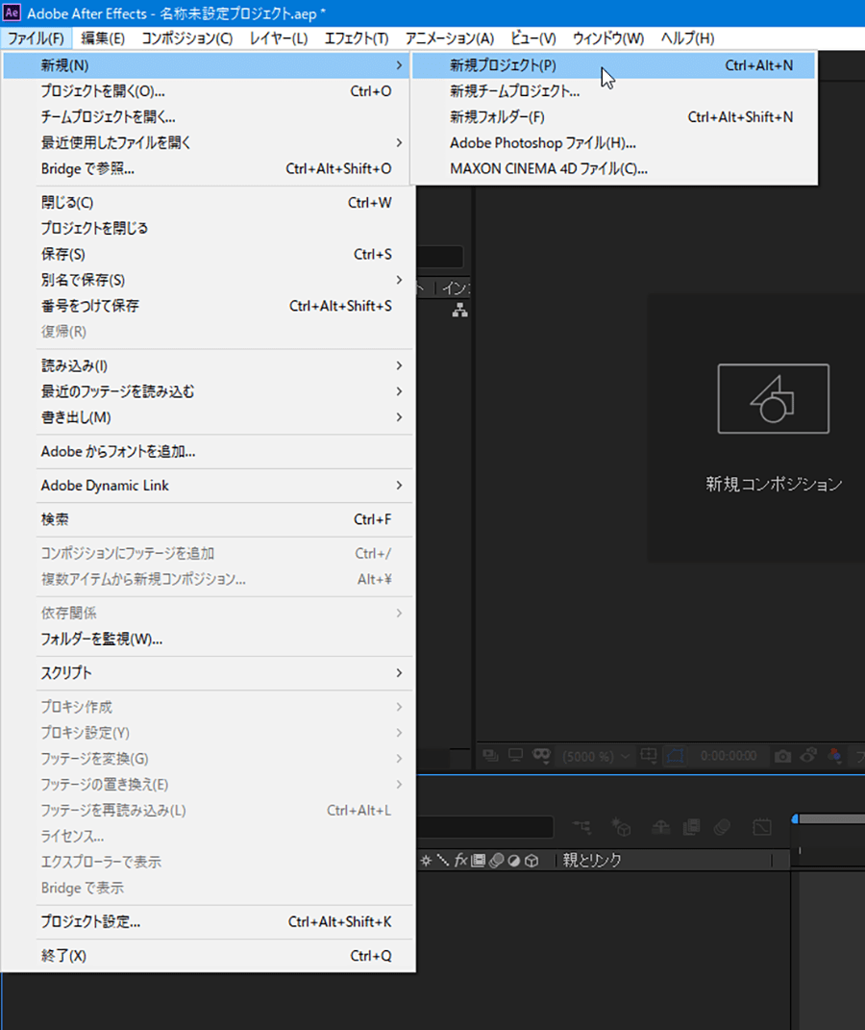
Task: Open the レイヤー(L) menu
Action: point(279,38)
